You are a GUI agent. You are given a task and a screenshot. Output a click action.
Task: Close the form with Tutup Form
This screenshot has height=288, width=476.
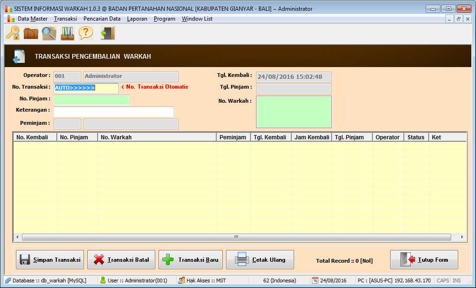424,260
